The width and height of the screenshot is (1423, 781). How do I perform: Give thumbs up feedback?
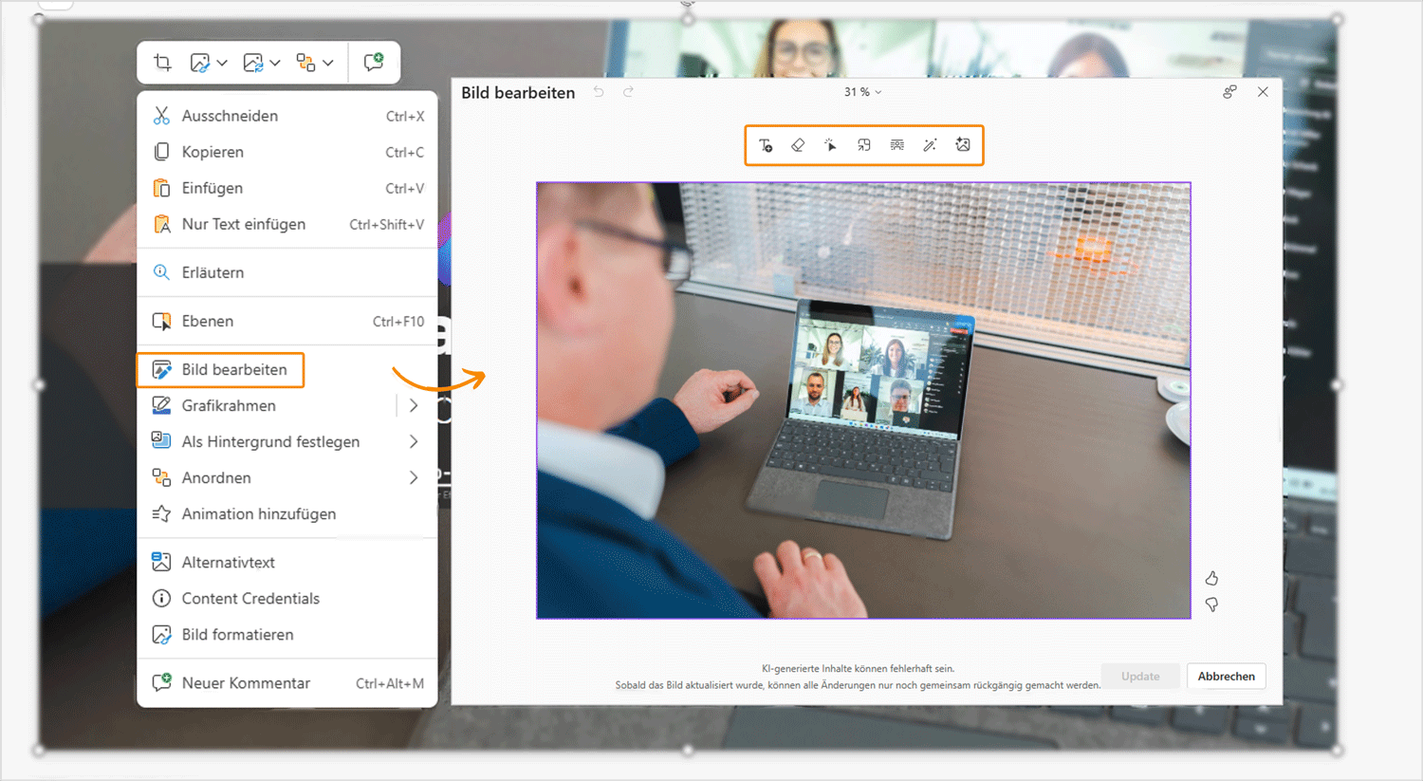pos(1211,578)
